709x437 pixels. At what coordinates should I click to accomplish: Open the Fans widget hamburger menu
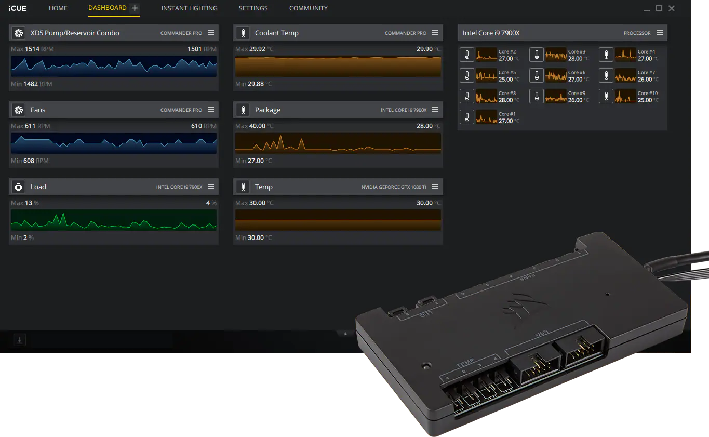[x=211, y=110]
